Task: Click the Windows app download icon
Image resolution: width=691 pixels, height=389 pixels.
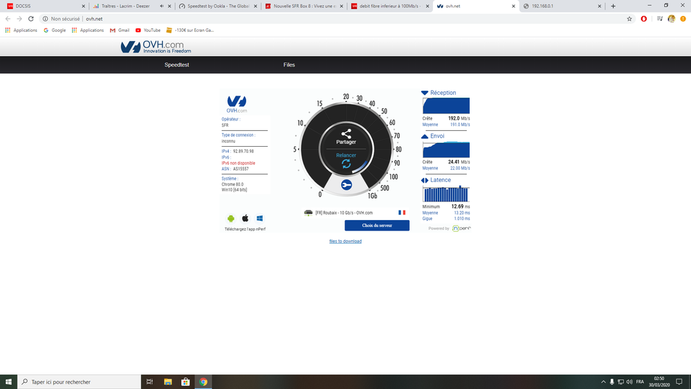Action: [x=260, y=219]
